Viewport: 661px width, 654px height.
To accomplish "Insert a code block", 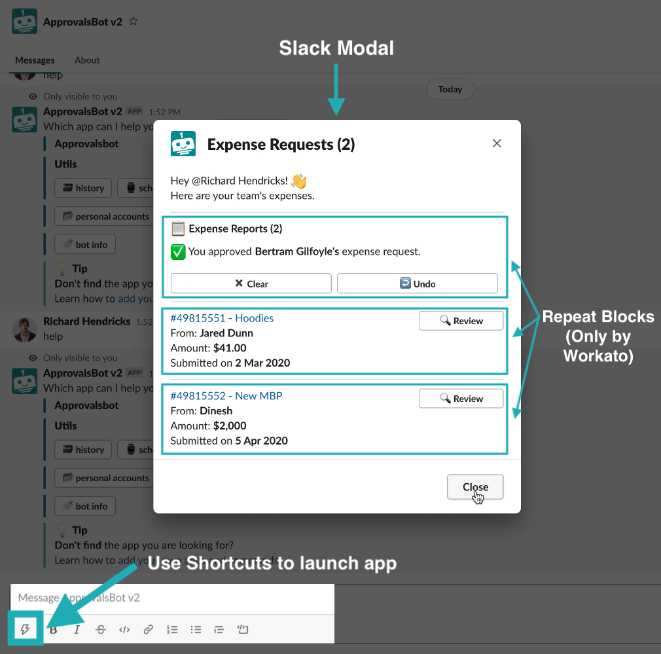I will click(243, 629).
